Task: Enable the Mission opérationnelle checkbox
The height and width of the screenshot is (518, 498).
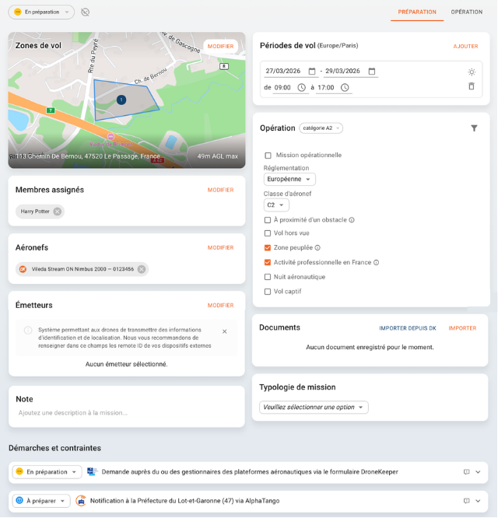Action: (x=268, y=156)
